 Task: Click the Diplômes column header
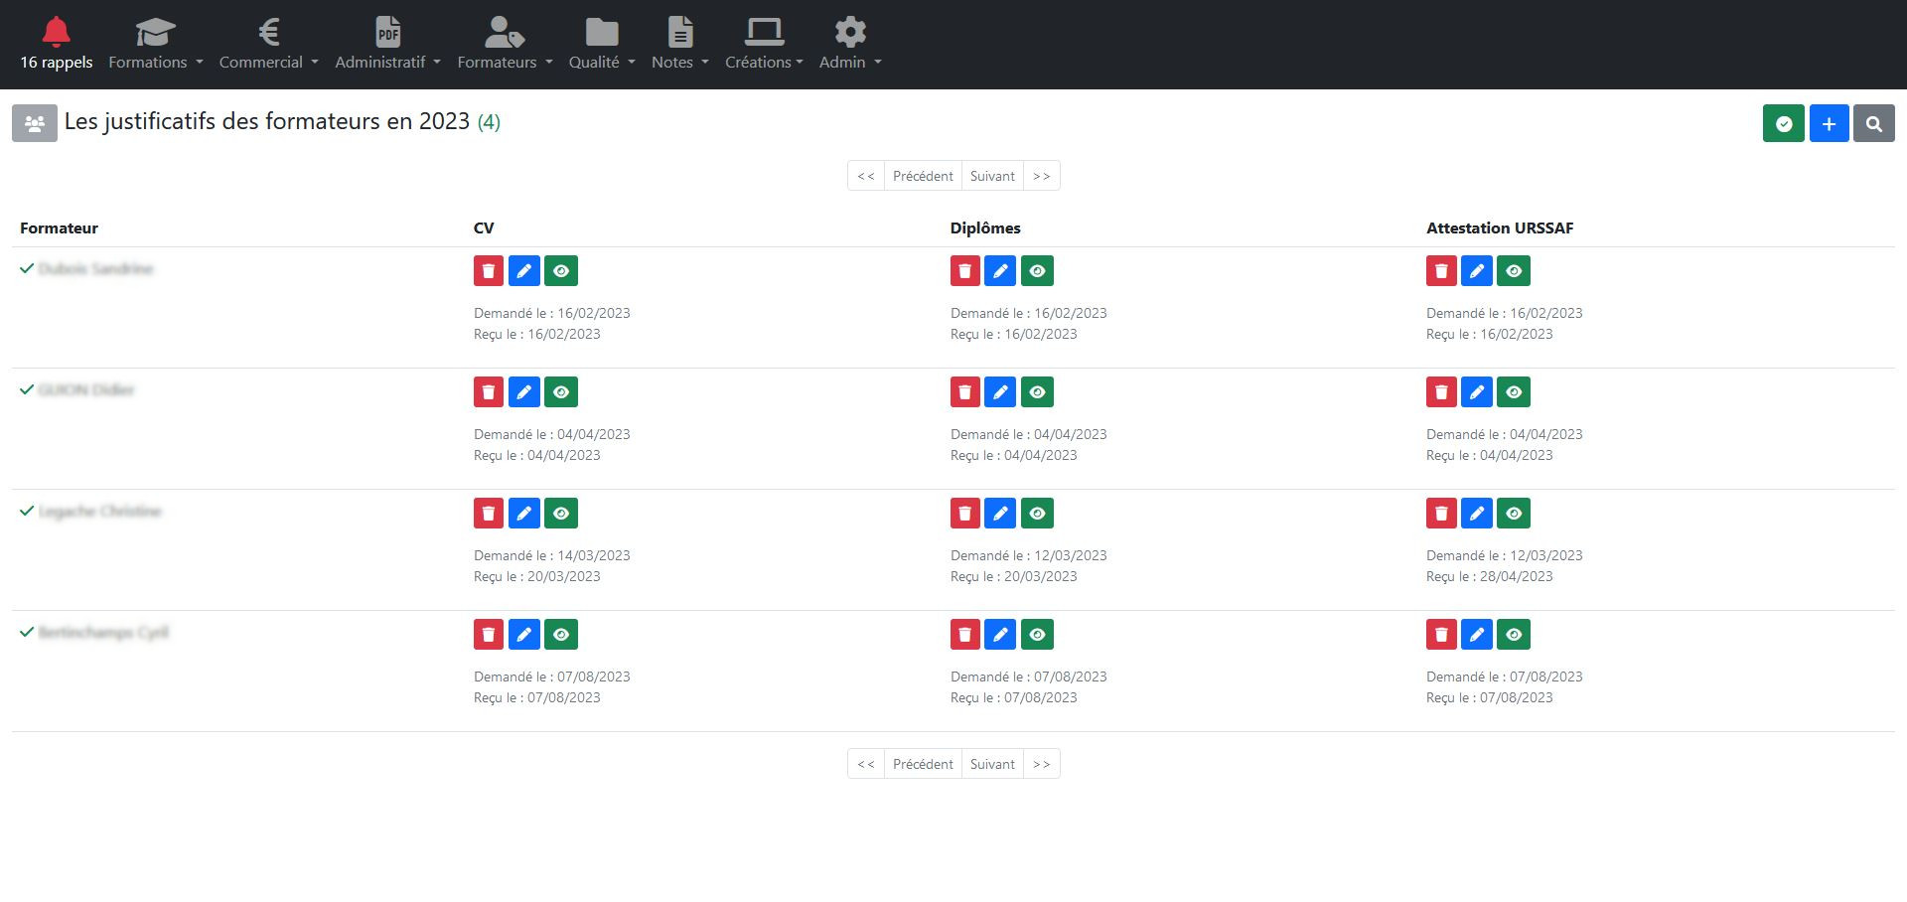pyautogui.click(x=985, y=228)
